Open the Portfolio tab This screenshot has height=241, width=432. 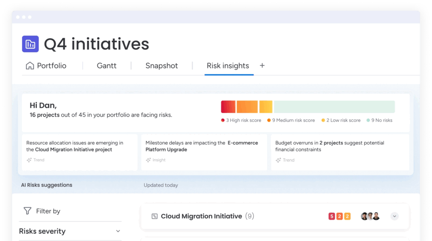tap(51, 66)
